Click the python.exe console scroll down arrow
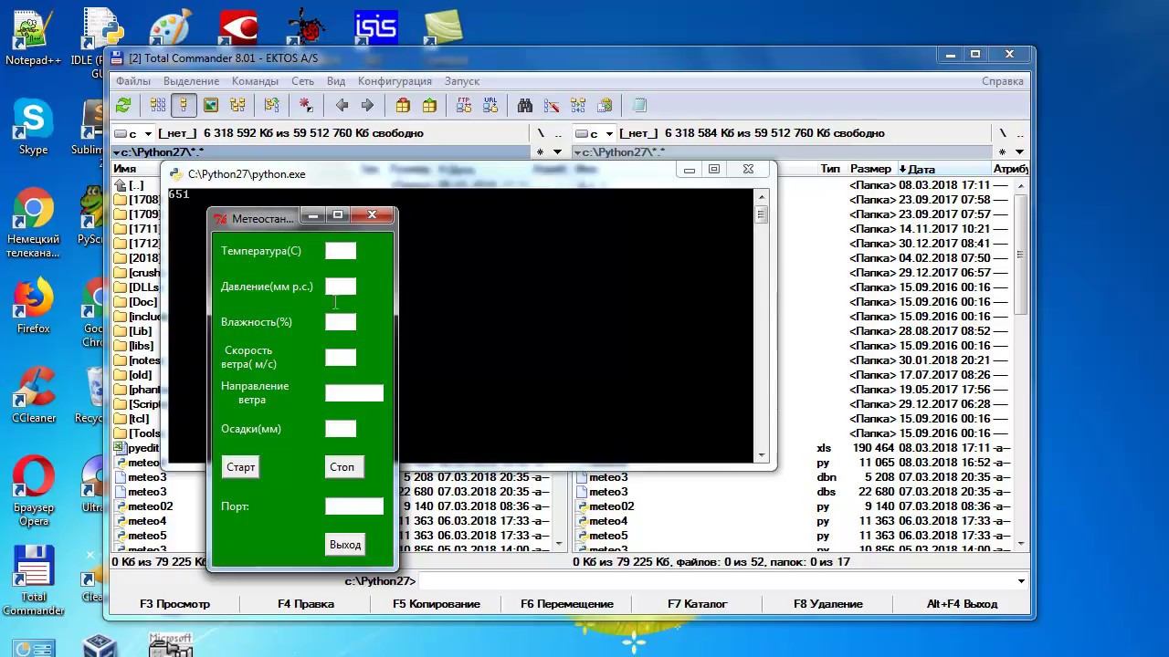 coord(761,454)
